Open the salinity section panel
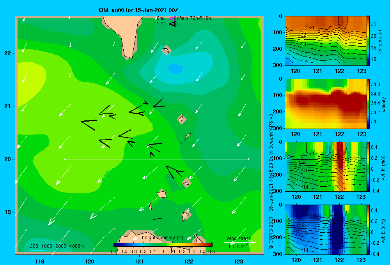The height and width of the screenshot is (265, 390). pyautogui.click(x=326, y=104)
